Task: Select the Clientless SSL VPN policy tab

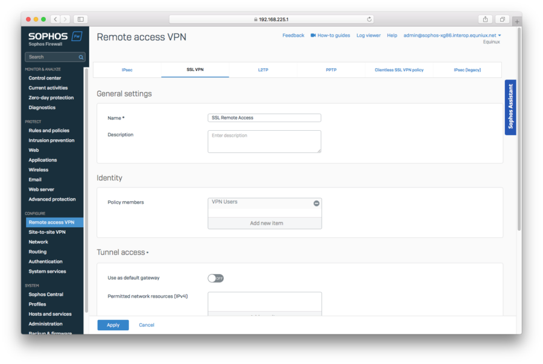Action: tap(399, 70)
